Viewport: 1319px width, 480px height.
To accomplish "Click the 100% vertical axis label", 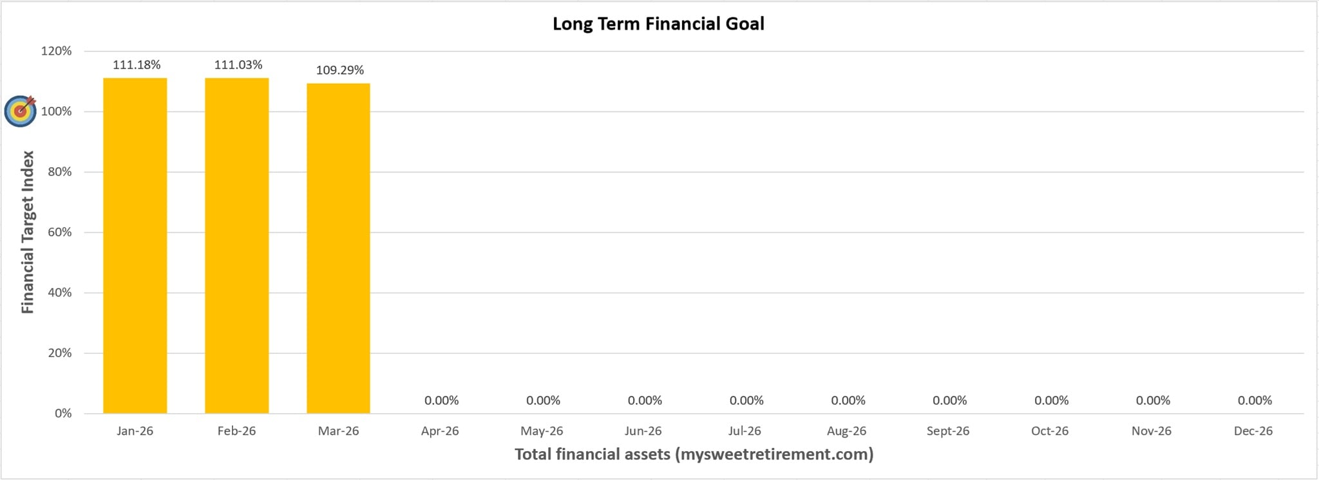I will pos(57,111).
